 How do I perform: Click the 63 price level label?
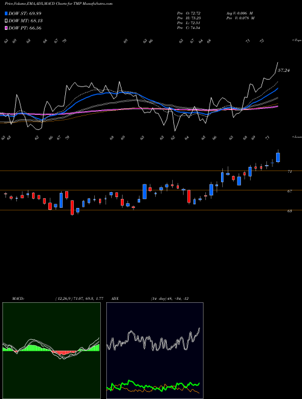tap(289, 211)
